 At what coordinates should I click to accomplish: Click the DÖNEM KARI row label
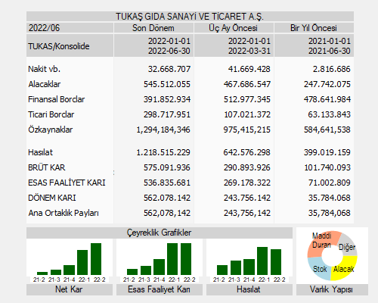click(x=52, y=198)
